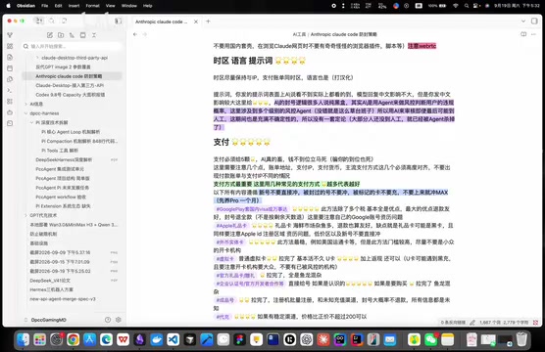Click the #虚拟卡 tag
The height and width of the screenshot is (352, 545).
pos(224,259)
